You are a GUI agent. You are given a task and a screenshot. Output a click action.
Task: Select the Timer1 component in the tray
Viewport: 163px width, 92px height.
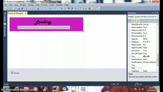[15, 73]
